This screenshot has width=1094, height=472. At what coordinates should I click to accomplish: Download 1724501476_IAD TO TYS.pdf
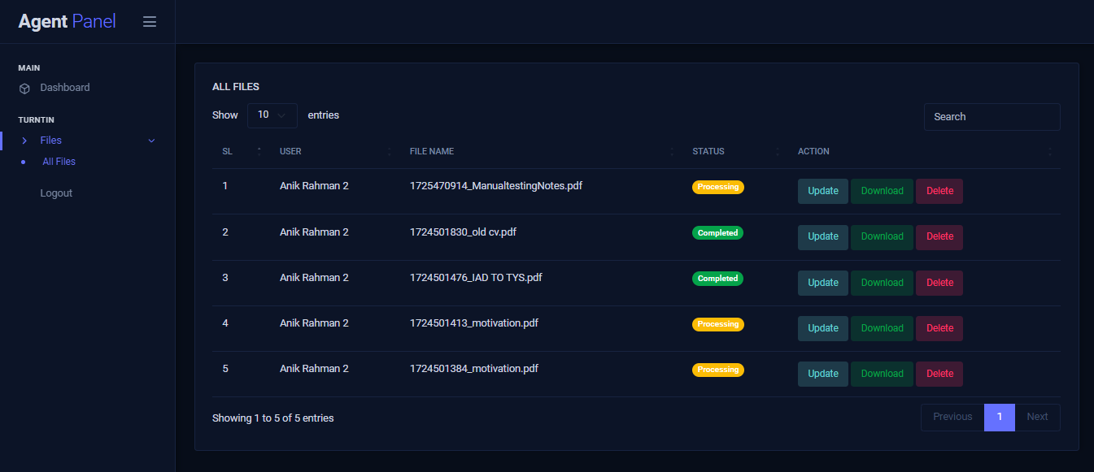(x=883, y=283)
